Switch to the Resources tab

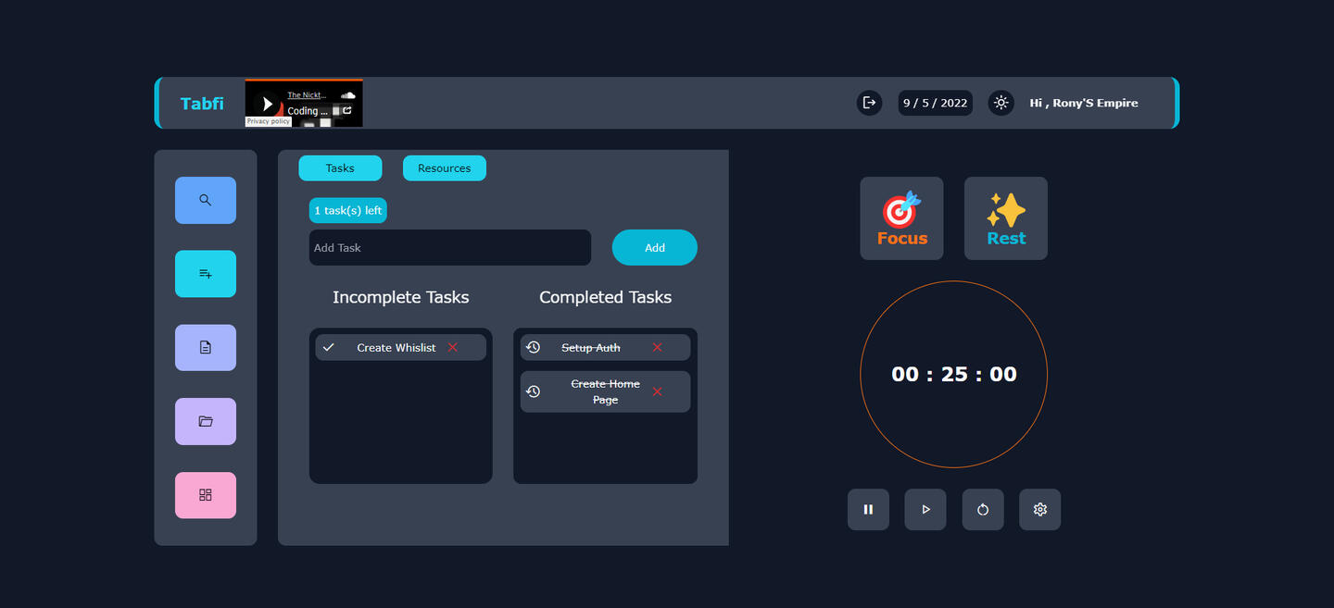(444, 168)
